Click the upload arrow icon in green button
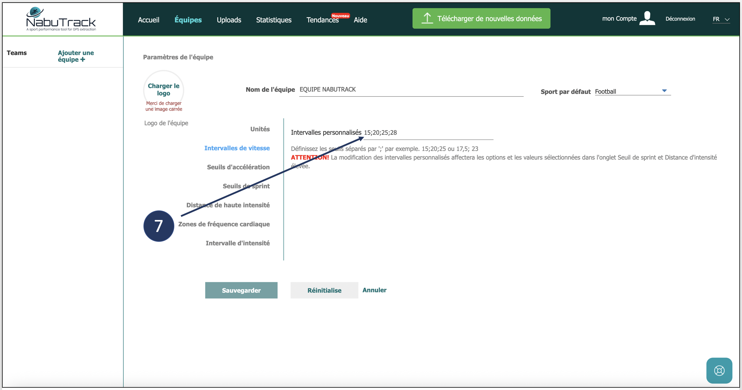This screenshot has width=742, height=390. [x=427, y=18]
